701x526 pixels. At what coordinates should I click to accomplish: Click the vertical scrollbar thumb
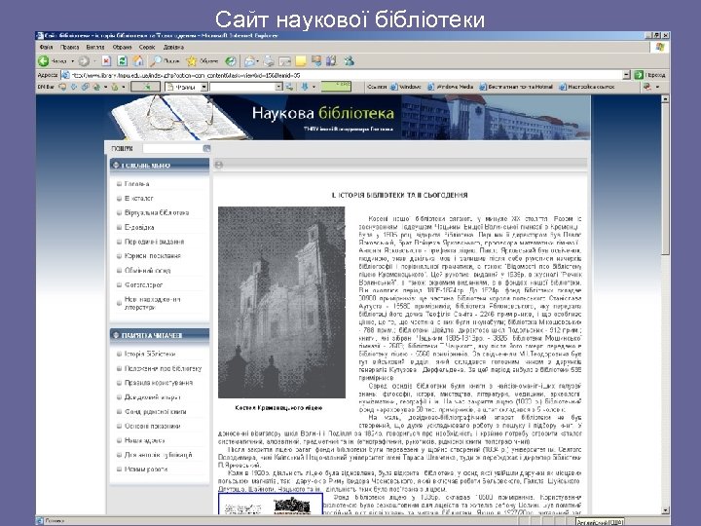click(665, 179)
